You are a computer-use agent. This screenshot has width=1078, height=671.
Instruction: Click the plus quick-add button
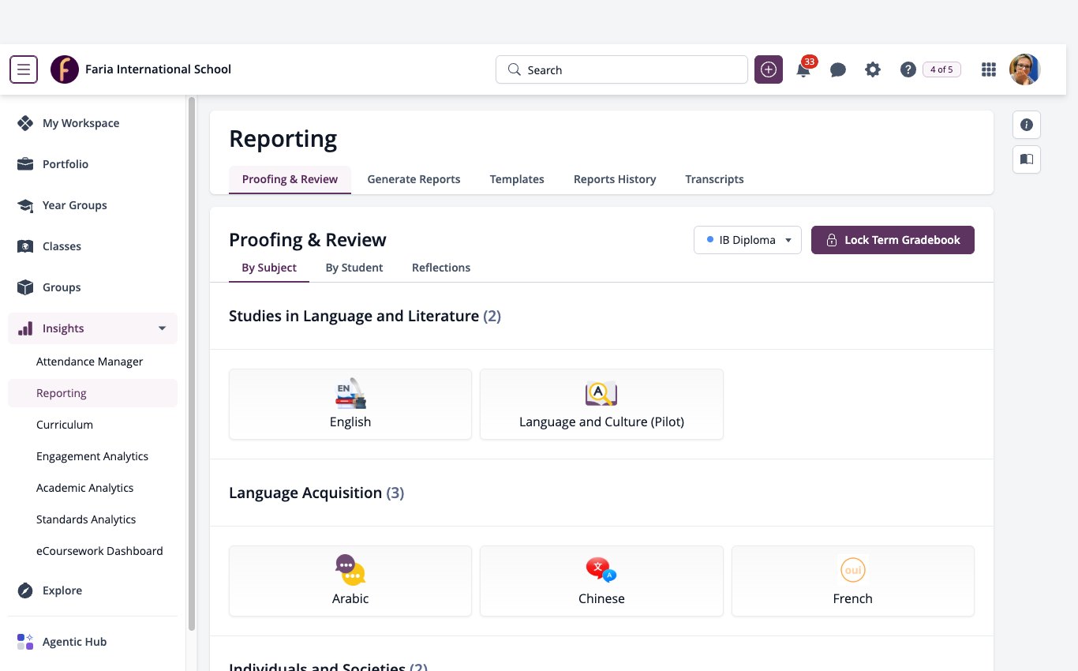pyautogui.click(x=769, y=69)
